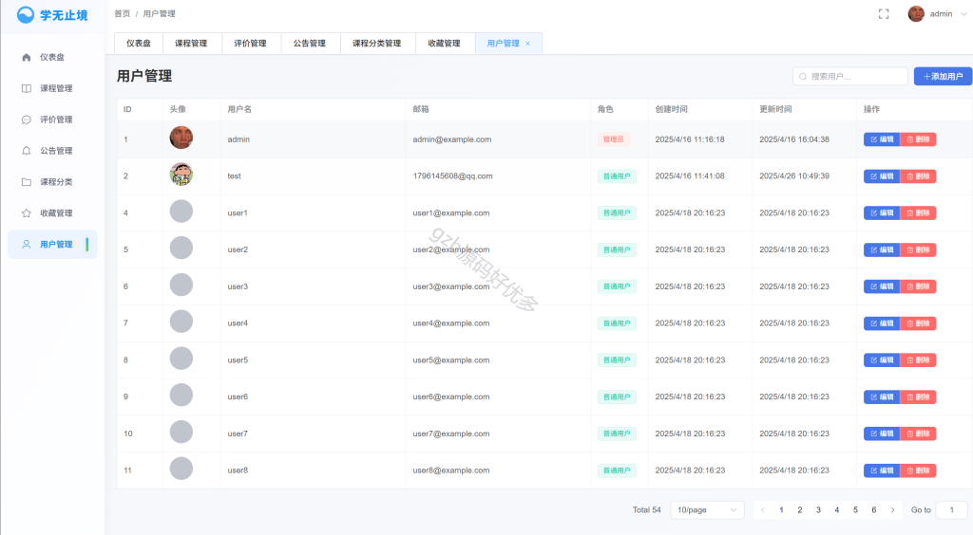Click the 首页 breadcrumb link
Screen dimensions: 973x535
[x=123, y=13]
